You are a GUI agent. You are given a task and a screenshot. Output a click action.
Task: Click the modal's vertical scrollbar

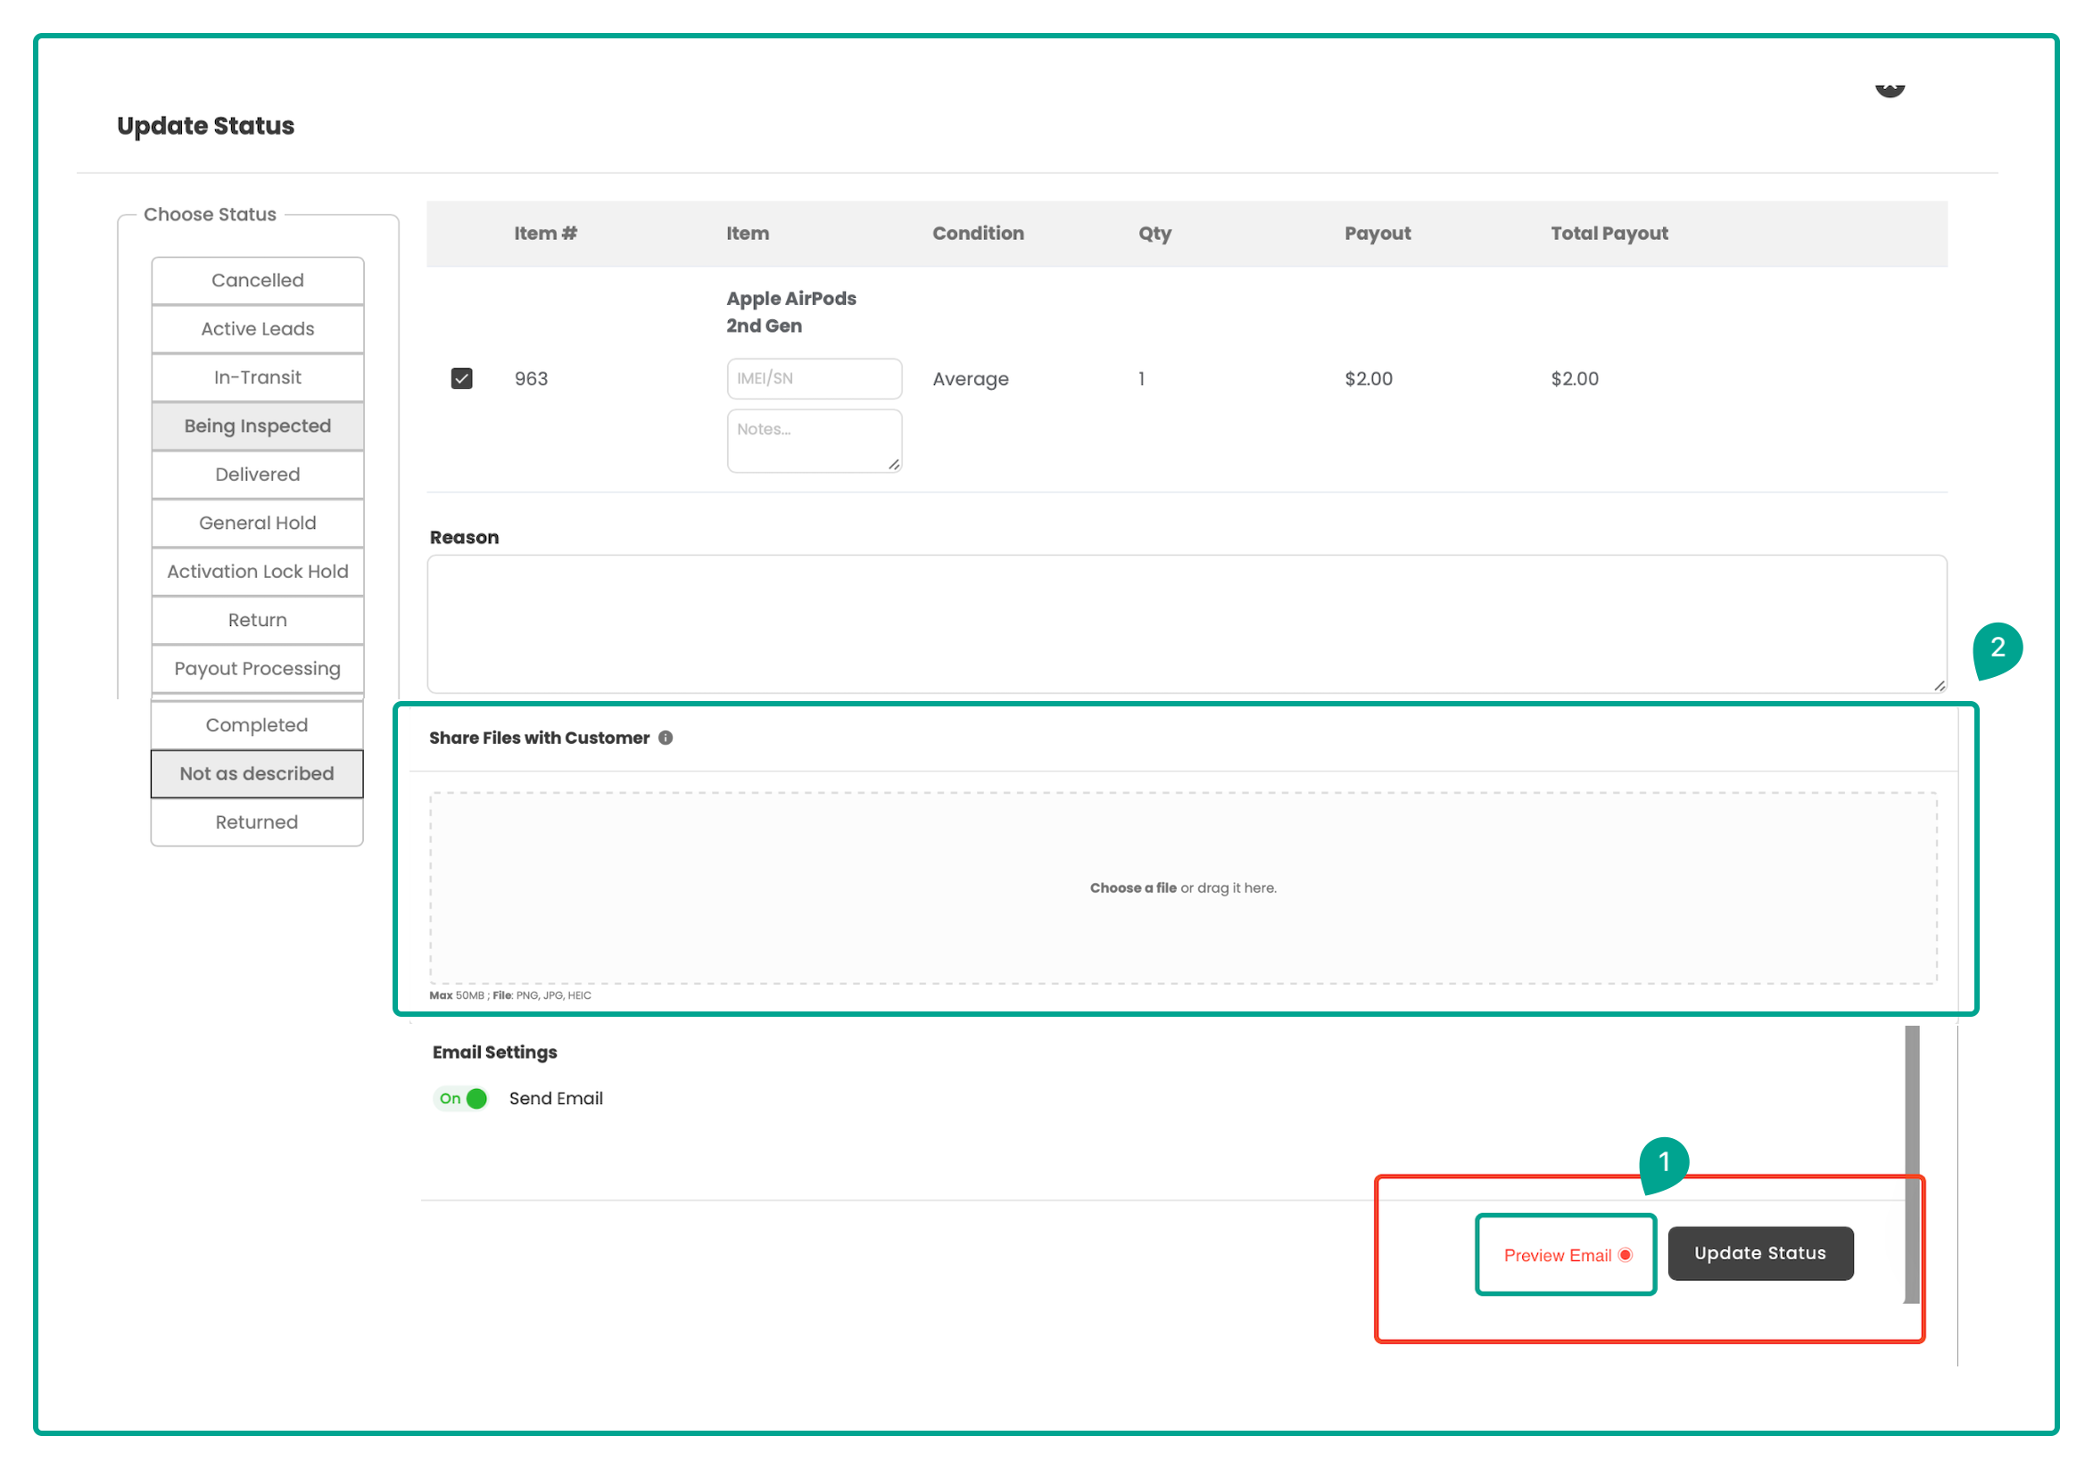pyautogui.click(x=1913, y=1165)
